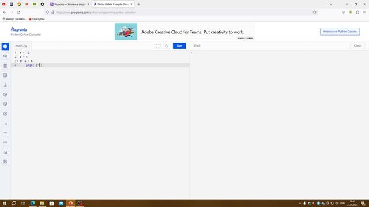Image resolution: width=369 pixels, height=207 pixels.
Task: Run the Python code
Action: coord(179,46)
